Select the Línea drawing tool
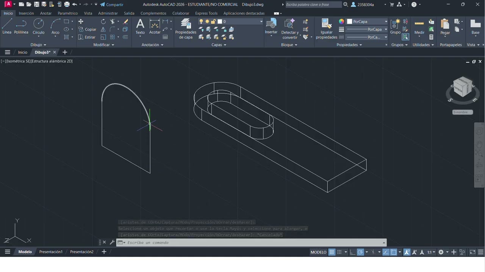 [x=7, y=26]
